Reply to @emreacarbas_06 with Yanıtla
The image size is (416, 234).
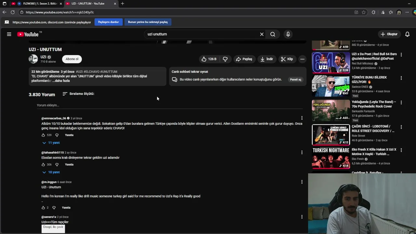point(69,135)
